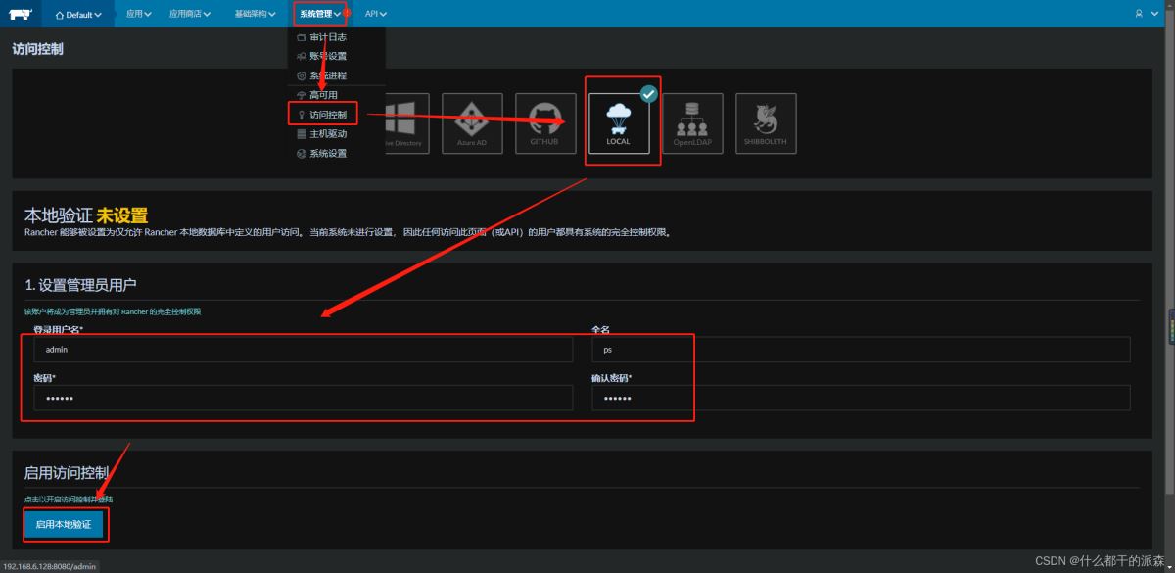The width and height of the screenshot is (1175, 573).
Task: Choose GitHub authentication
Action: (544, 123)
